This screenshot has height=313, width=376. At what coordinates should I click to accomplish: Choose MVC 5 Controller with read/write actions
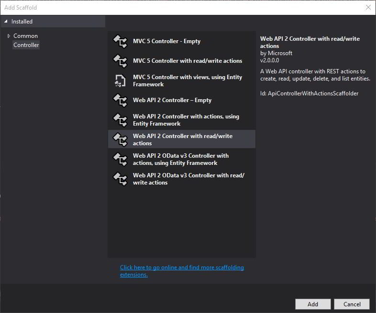tap(181, 61)
